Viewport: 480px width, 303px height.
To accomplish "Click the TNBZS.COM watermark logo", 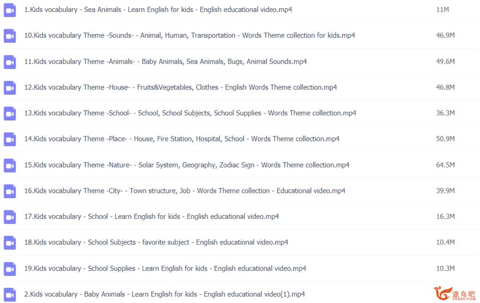I will point(454,293).
